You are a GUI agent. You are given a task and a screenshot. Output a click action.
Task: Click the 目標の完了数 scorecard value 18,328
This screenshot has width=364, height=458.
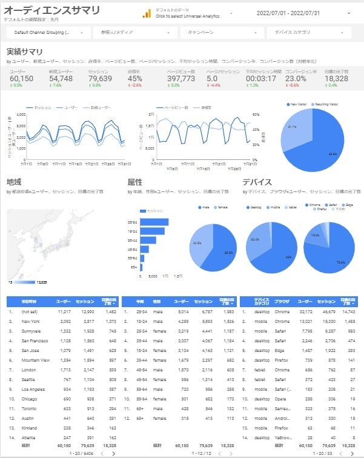[336, 79]
